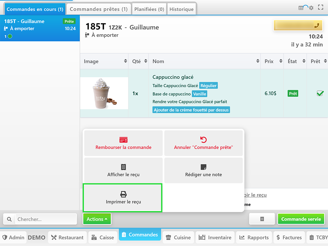This screenshot has width=328, height=246.
Task: Click the fullscreen expand icon
Action: (x=320, y=7)
